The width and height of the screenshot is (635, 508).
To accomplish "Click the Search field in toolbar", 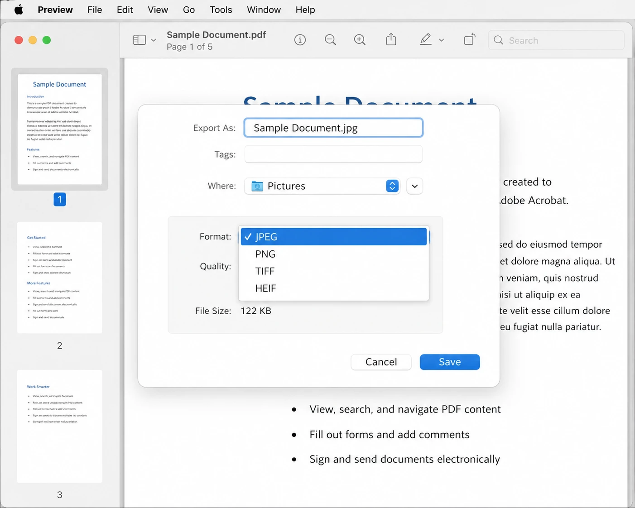I will [556, 40].
